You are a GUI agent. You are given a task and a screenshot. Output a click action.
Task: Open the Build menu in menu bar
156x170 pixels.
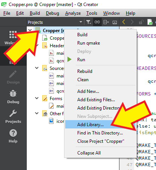point(35,13)
